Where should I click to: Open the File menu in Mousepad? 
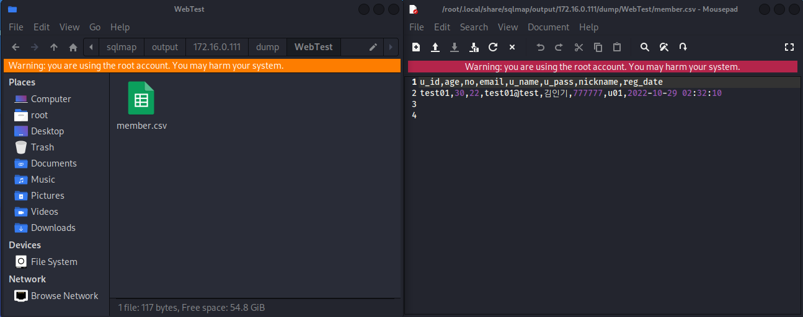pos(417,27)
